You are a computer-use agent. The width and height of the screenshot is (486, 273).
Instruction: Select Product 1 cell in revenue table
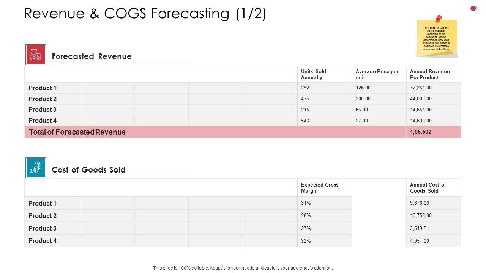pos(43,88)
